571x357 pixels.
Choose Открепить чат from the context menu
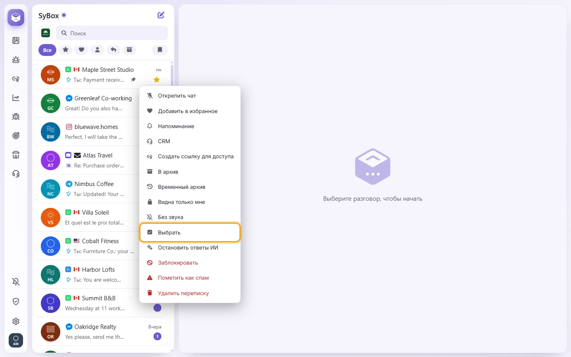tap(190, 96)
